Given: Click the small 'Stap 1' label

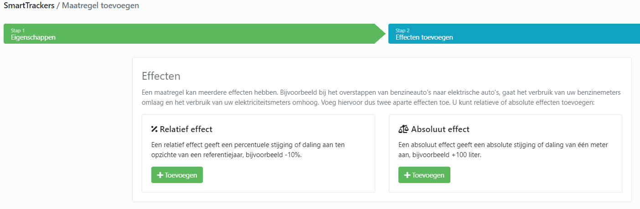Looking at the screenshot, I should (x=18, y=31).
